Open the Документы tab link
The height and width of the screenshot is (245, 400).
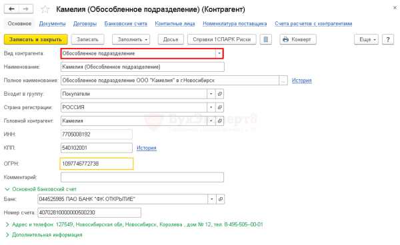52,24
